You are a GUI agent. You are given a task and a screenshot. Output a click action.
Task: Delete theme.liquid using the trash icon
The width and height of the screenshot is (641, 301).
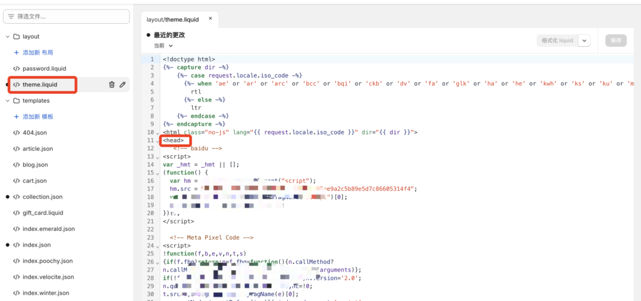pos(111,84)
